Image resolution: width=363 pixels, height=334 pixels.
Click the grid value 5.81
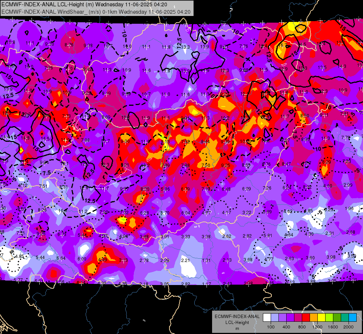click(268, 236)
